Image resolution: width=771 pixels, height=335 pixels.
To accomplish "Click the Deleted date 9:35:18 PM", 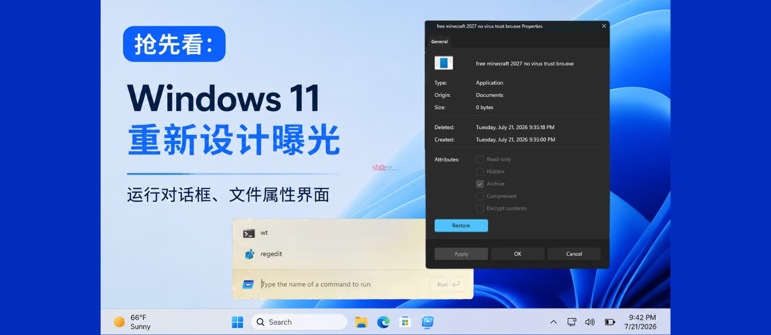I will pos(515,127).
